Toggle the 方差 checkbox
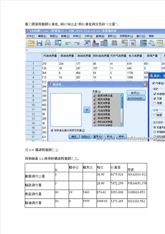The height and width of the screenshot is (234, 165). [155, 98]
